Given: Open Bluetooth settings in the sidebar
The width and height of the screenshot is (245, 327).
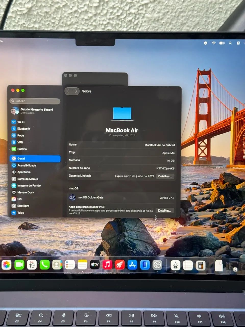Looking at the screenshot, I should [x=21, y=129].
